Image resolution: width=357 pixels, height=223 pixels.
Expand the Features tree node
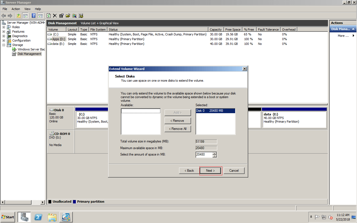pos(4,31)
